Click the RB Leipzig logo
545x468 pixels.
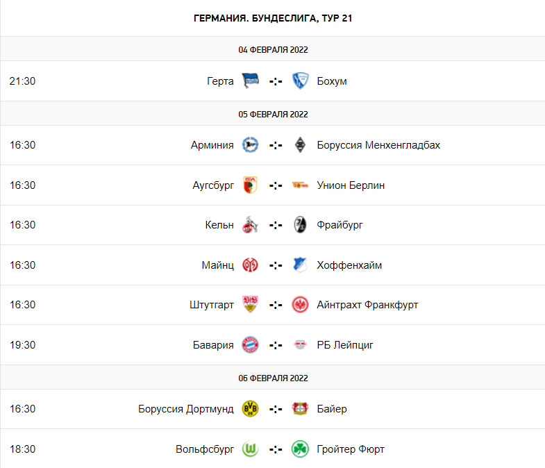[x=300, y=345]
